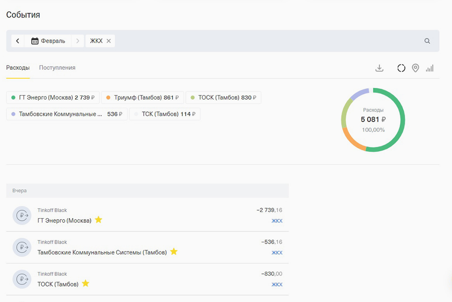Select the ГТ Энерго (Москва) 2 739 ₽ chip
Screen dimensions: 452x302
[x=53, y=98]
